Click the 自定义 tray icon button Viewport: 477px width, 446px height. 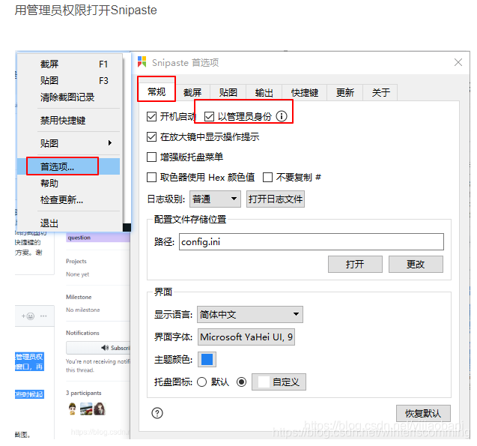(x=279, y=382)
